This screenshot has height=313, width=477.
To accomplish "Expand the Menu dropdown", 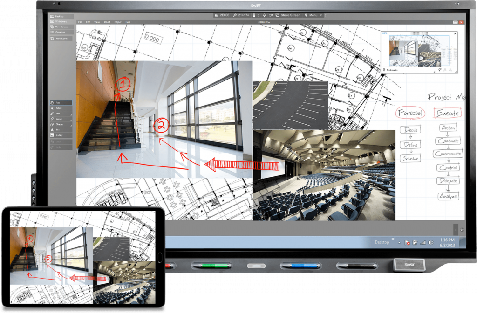I will [x=313, y=15].
